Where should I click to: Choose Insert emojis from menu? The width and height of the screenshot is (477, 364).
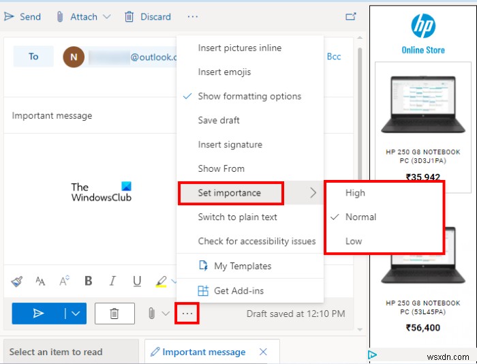(250, 72)
